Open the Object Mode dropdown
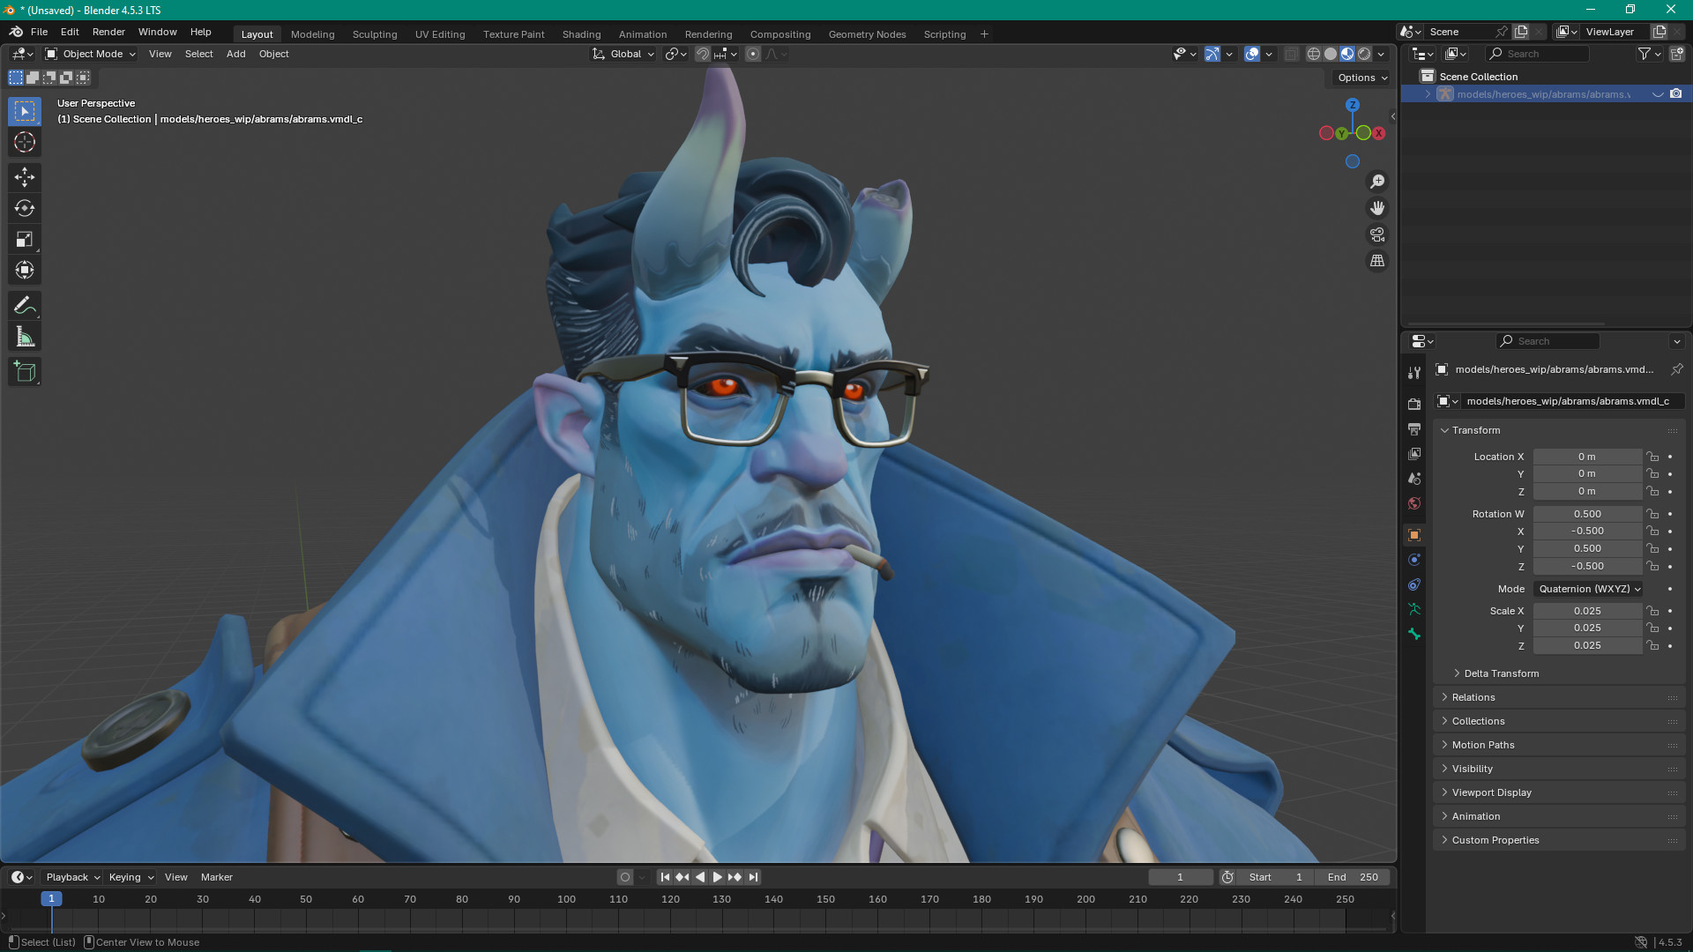The width and height of the screenshot is (1693, 952). [x=91, y=55]
